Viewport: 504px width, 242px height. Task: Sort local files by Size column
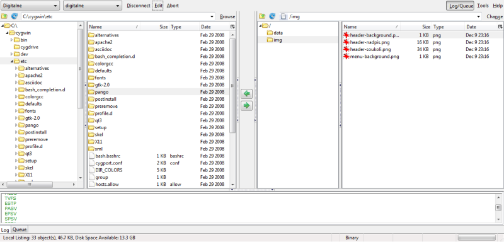click(154, 27)
